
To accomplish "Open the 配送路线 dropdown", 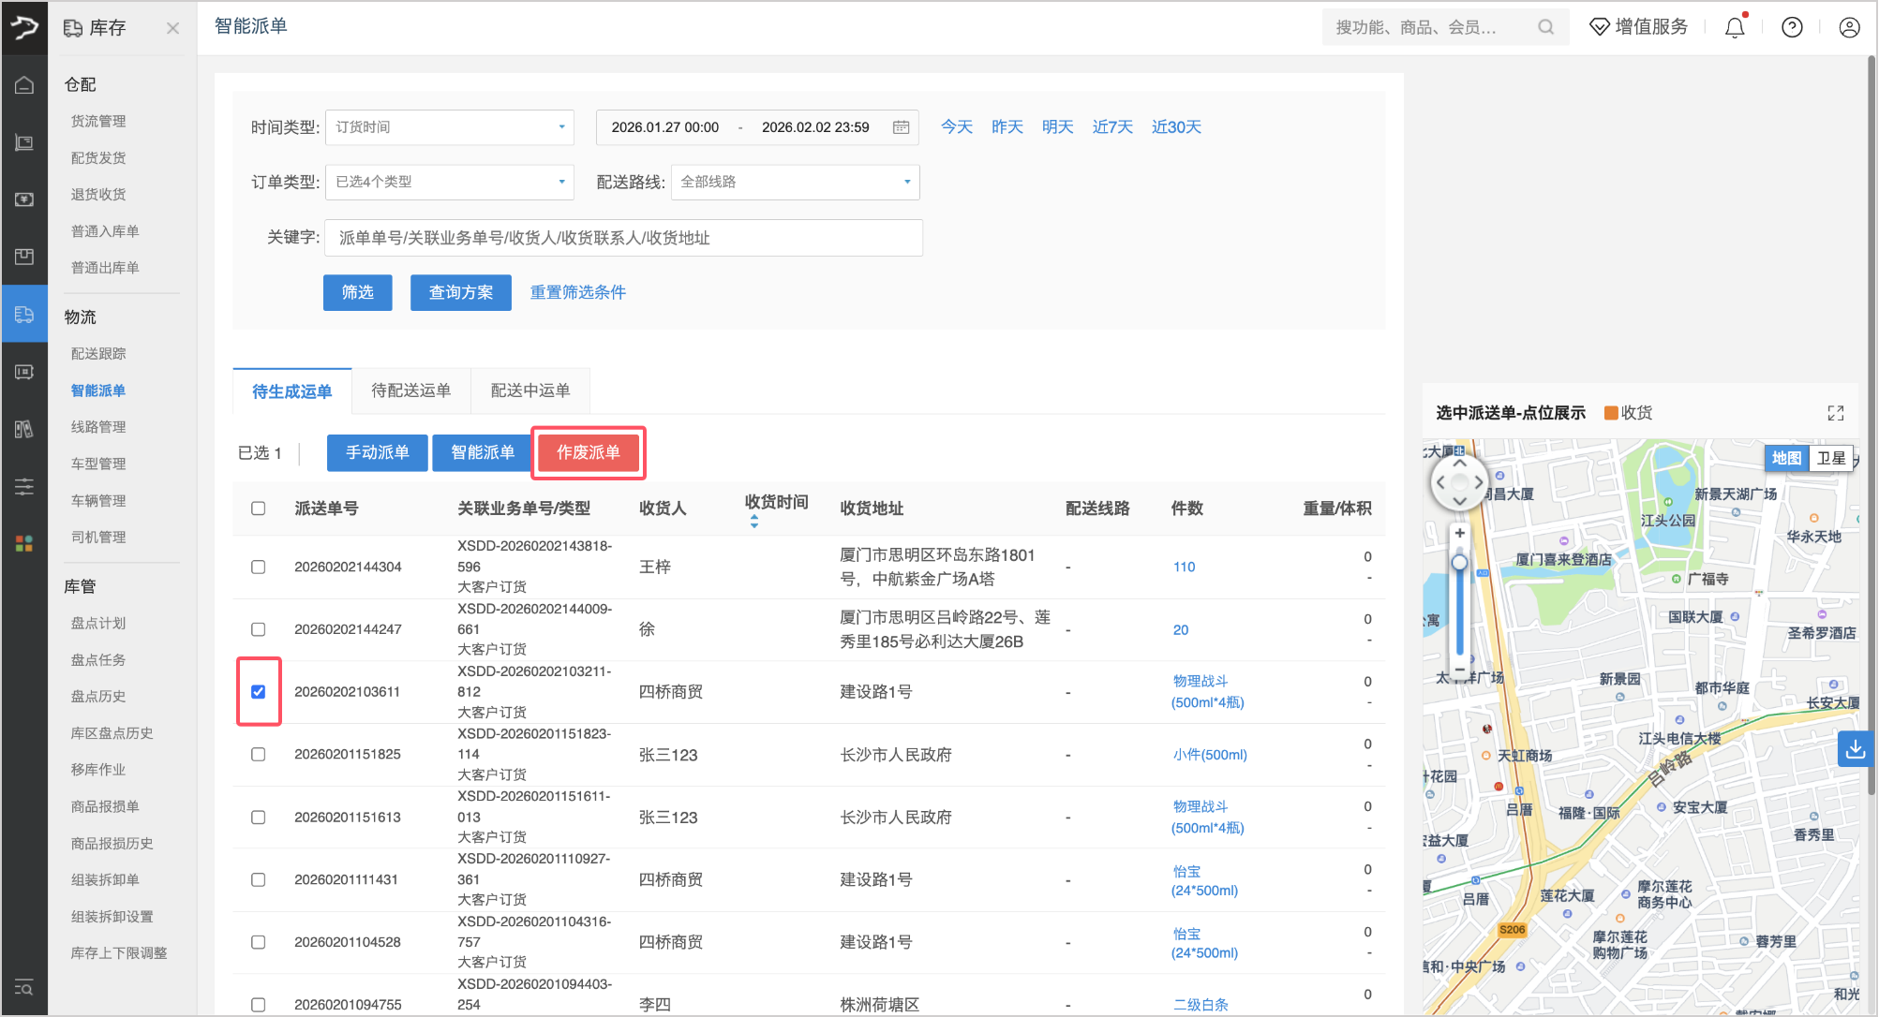I will pos(795,182).
